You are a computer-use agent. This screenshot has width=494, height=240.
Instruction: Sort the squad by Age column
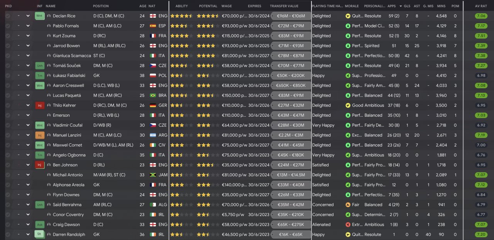pos(143,6)
